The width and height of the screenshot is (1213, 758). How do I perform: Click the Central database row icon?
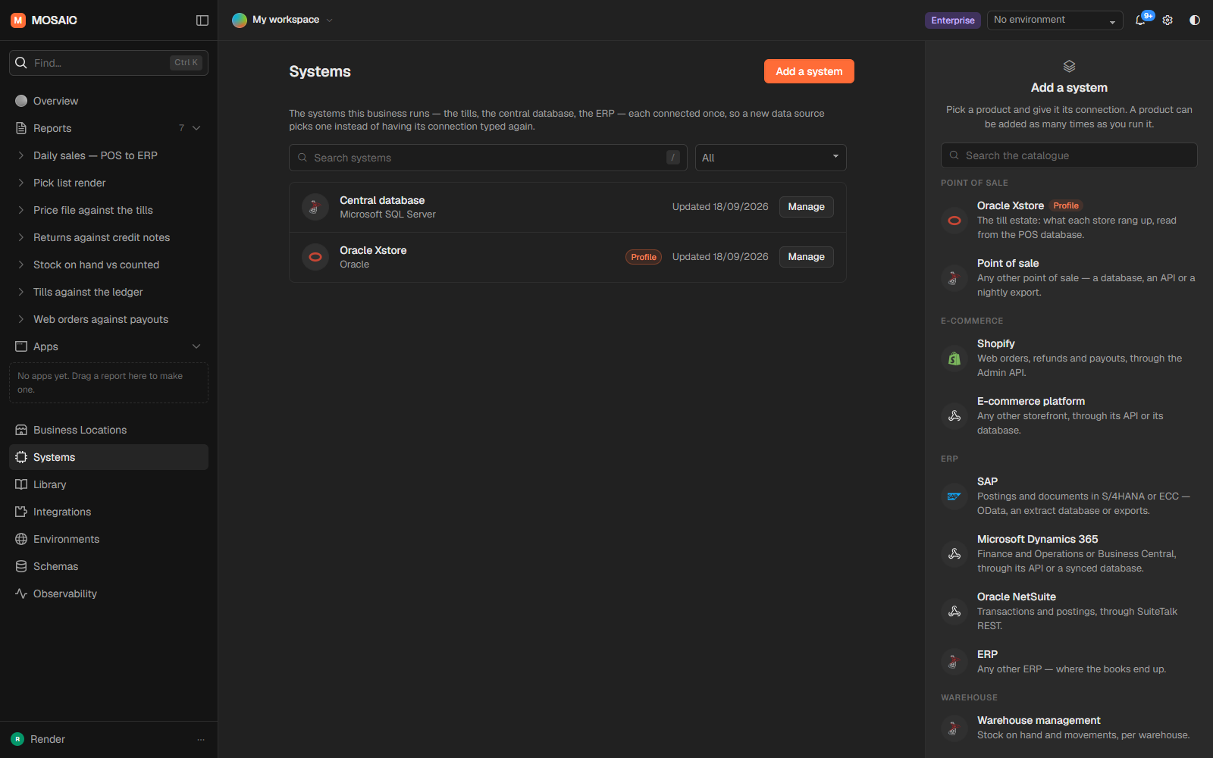[x=315, y=207]
